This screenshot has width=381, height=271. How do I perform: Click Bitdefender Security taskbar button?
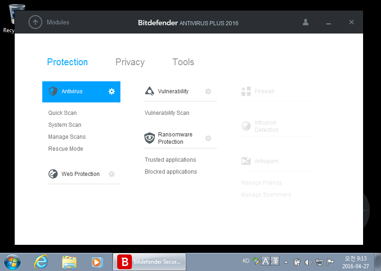click(149, 262)
